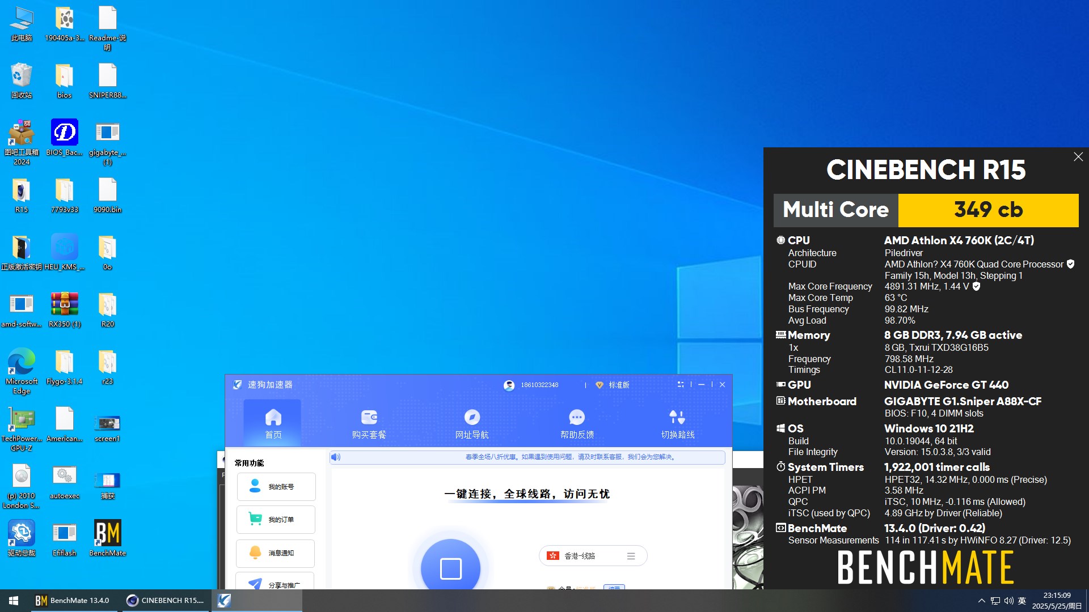Click the speaker announcement icon

336,457
